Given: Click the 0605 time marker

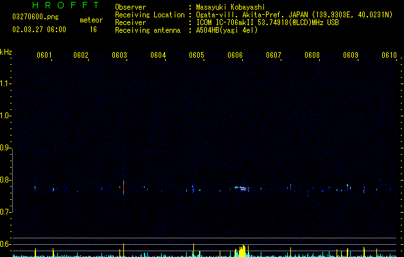Looking at the screenshot, I should (197, 55).
